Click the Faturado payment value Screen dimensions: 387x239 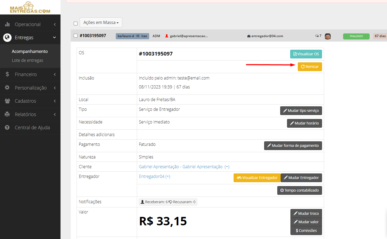click(147, 144)
